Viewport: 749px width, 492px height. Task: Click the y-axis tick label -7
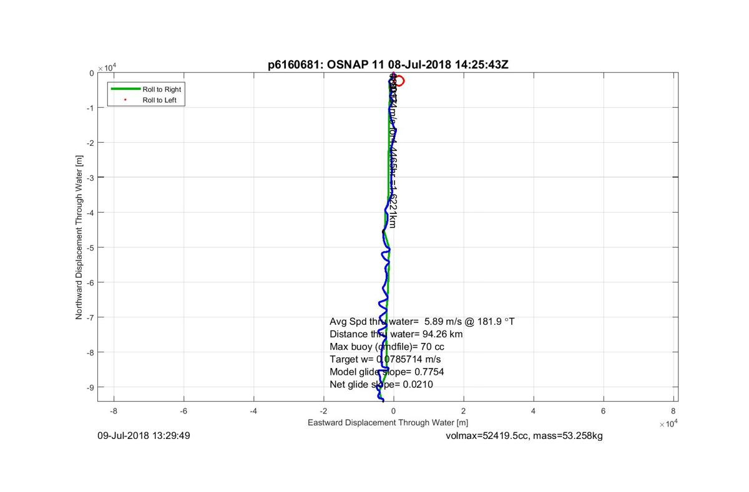click(x=90, y=318)
